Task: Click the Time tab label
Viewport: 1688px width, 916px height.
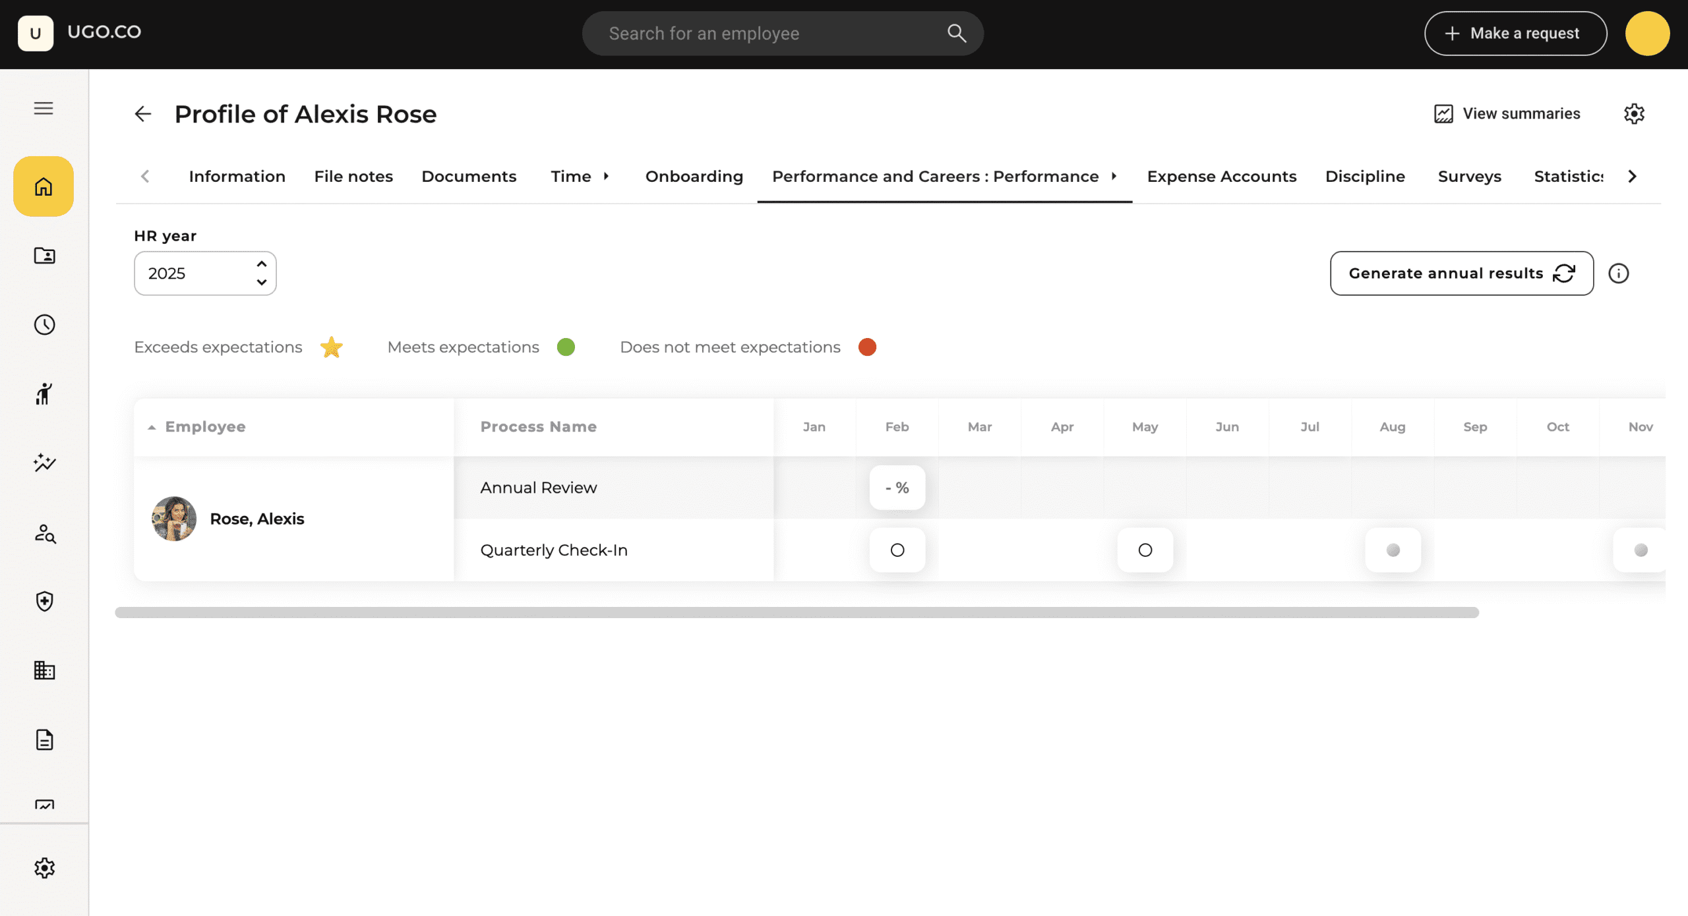Action: tap(570, 177)
